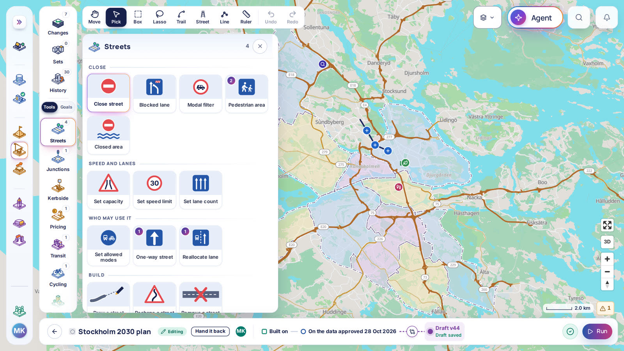Select the Line tool

(225, 17)
